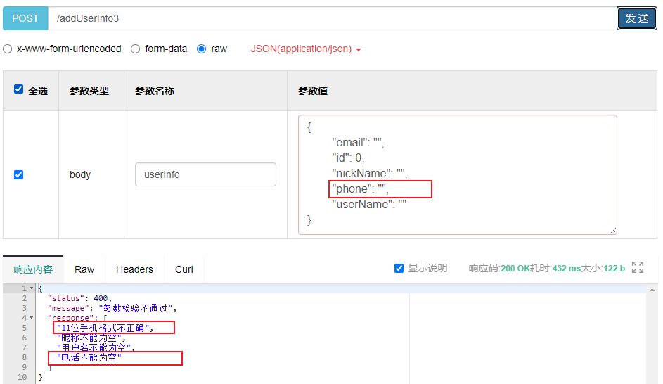Toggle the 全选 select-all checkbox

pyautogui.click(x=19, y=89)
